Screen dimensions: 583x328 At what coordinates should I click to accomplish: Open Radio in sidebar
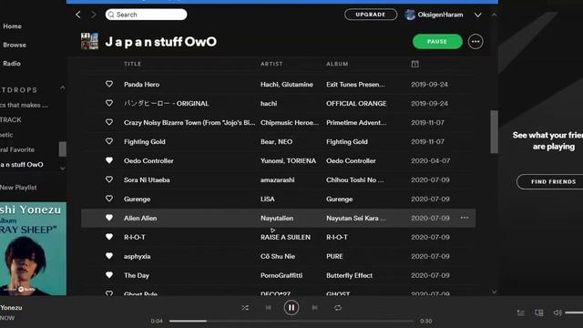click(x=12, y=64)
